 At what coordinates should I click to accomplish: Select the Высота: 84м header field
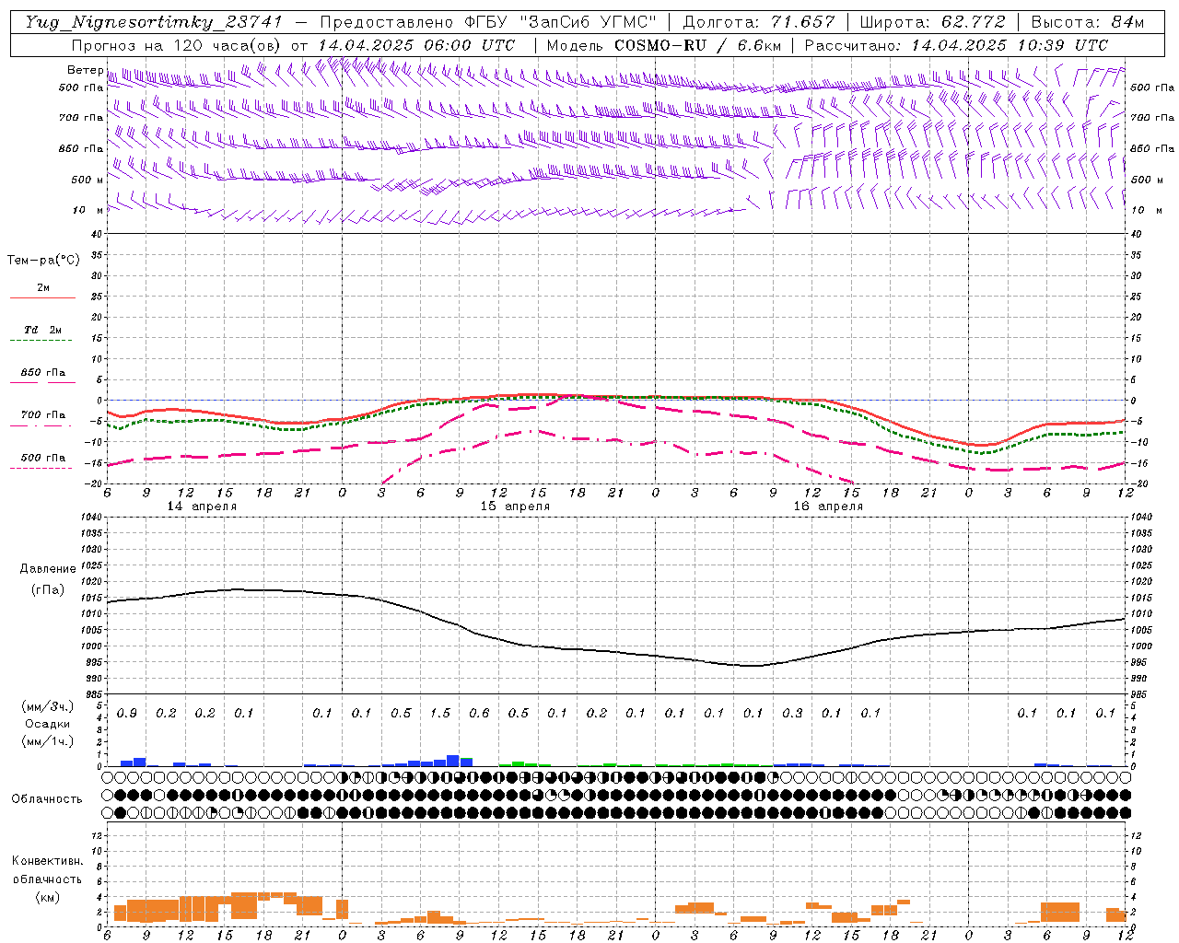[x=1087, y=22]
